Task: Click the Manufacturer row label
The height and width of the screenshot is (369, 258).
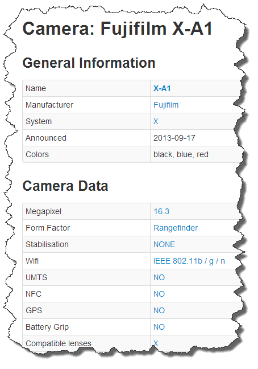Action: click(x=49, y=105)
